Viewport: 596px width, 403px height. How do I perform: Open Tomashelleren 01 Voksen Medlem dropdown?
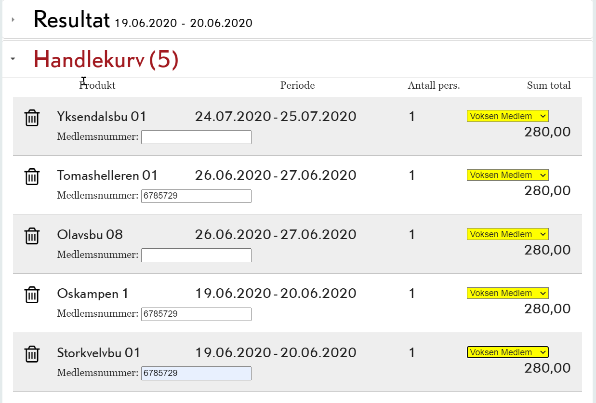point(507,175)
